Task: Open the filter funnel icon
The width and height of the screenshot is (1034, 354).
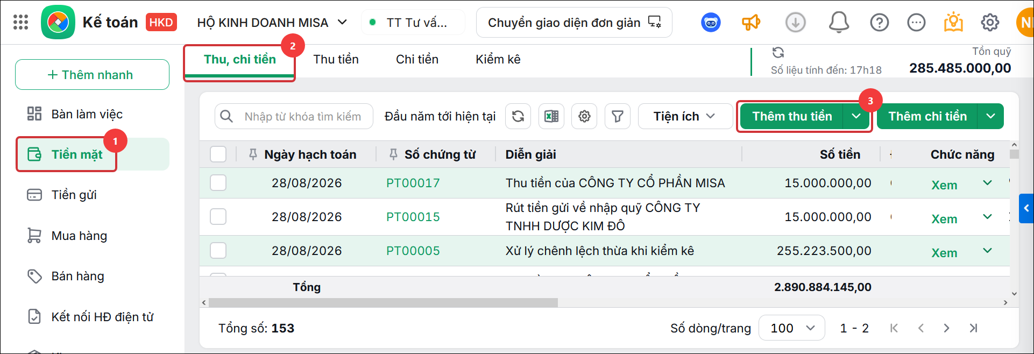Action: tap(618, 116)
